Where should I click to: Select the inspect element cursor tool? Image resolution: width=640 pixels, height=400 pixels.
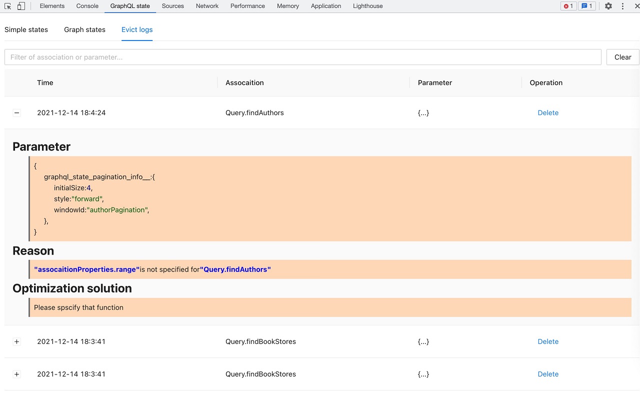[x=7, y=6]
